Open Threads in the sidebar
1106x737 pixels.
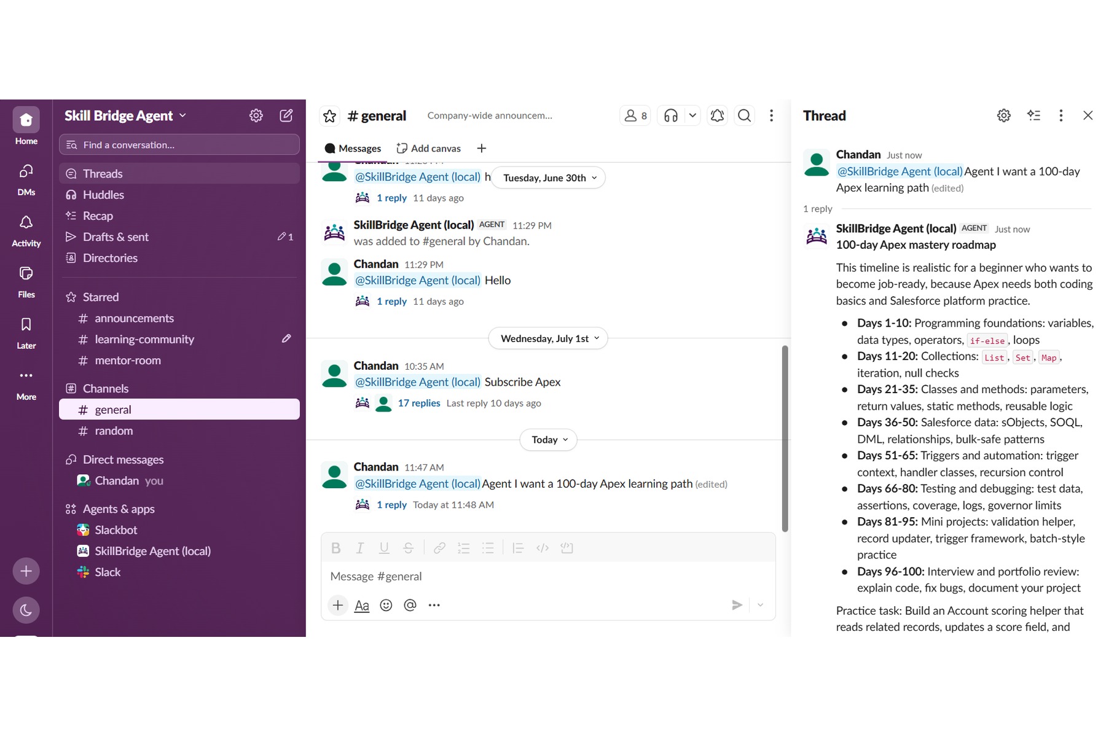179,174
